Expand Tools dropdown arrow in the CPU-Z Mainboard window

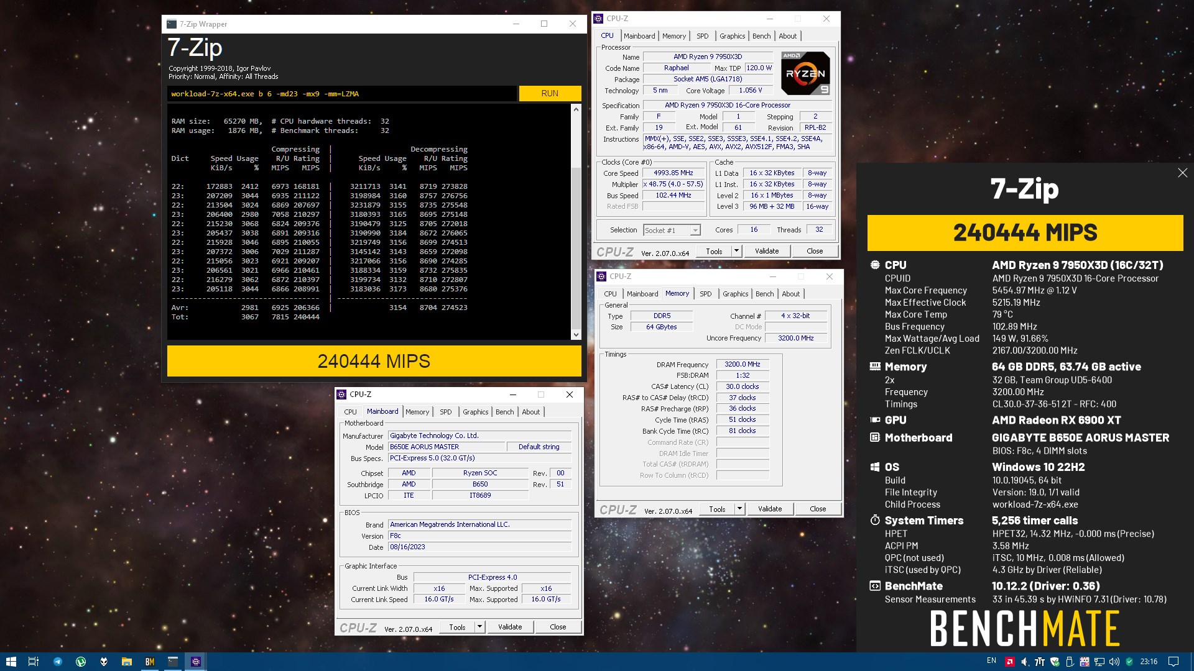tap(479, 627)
